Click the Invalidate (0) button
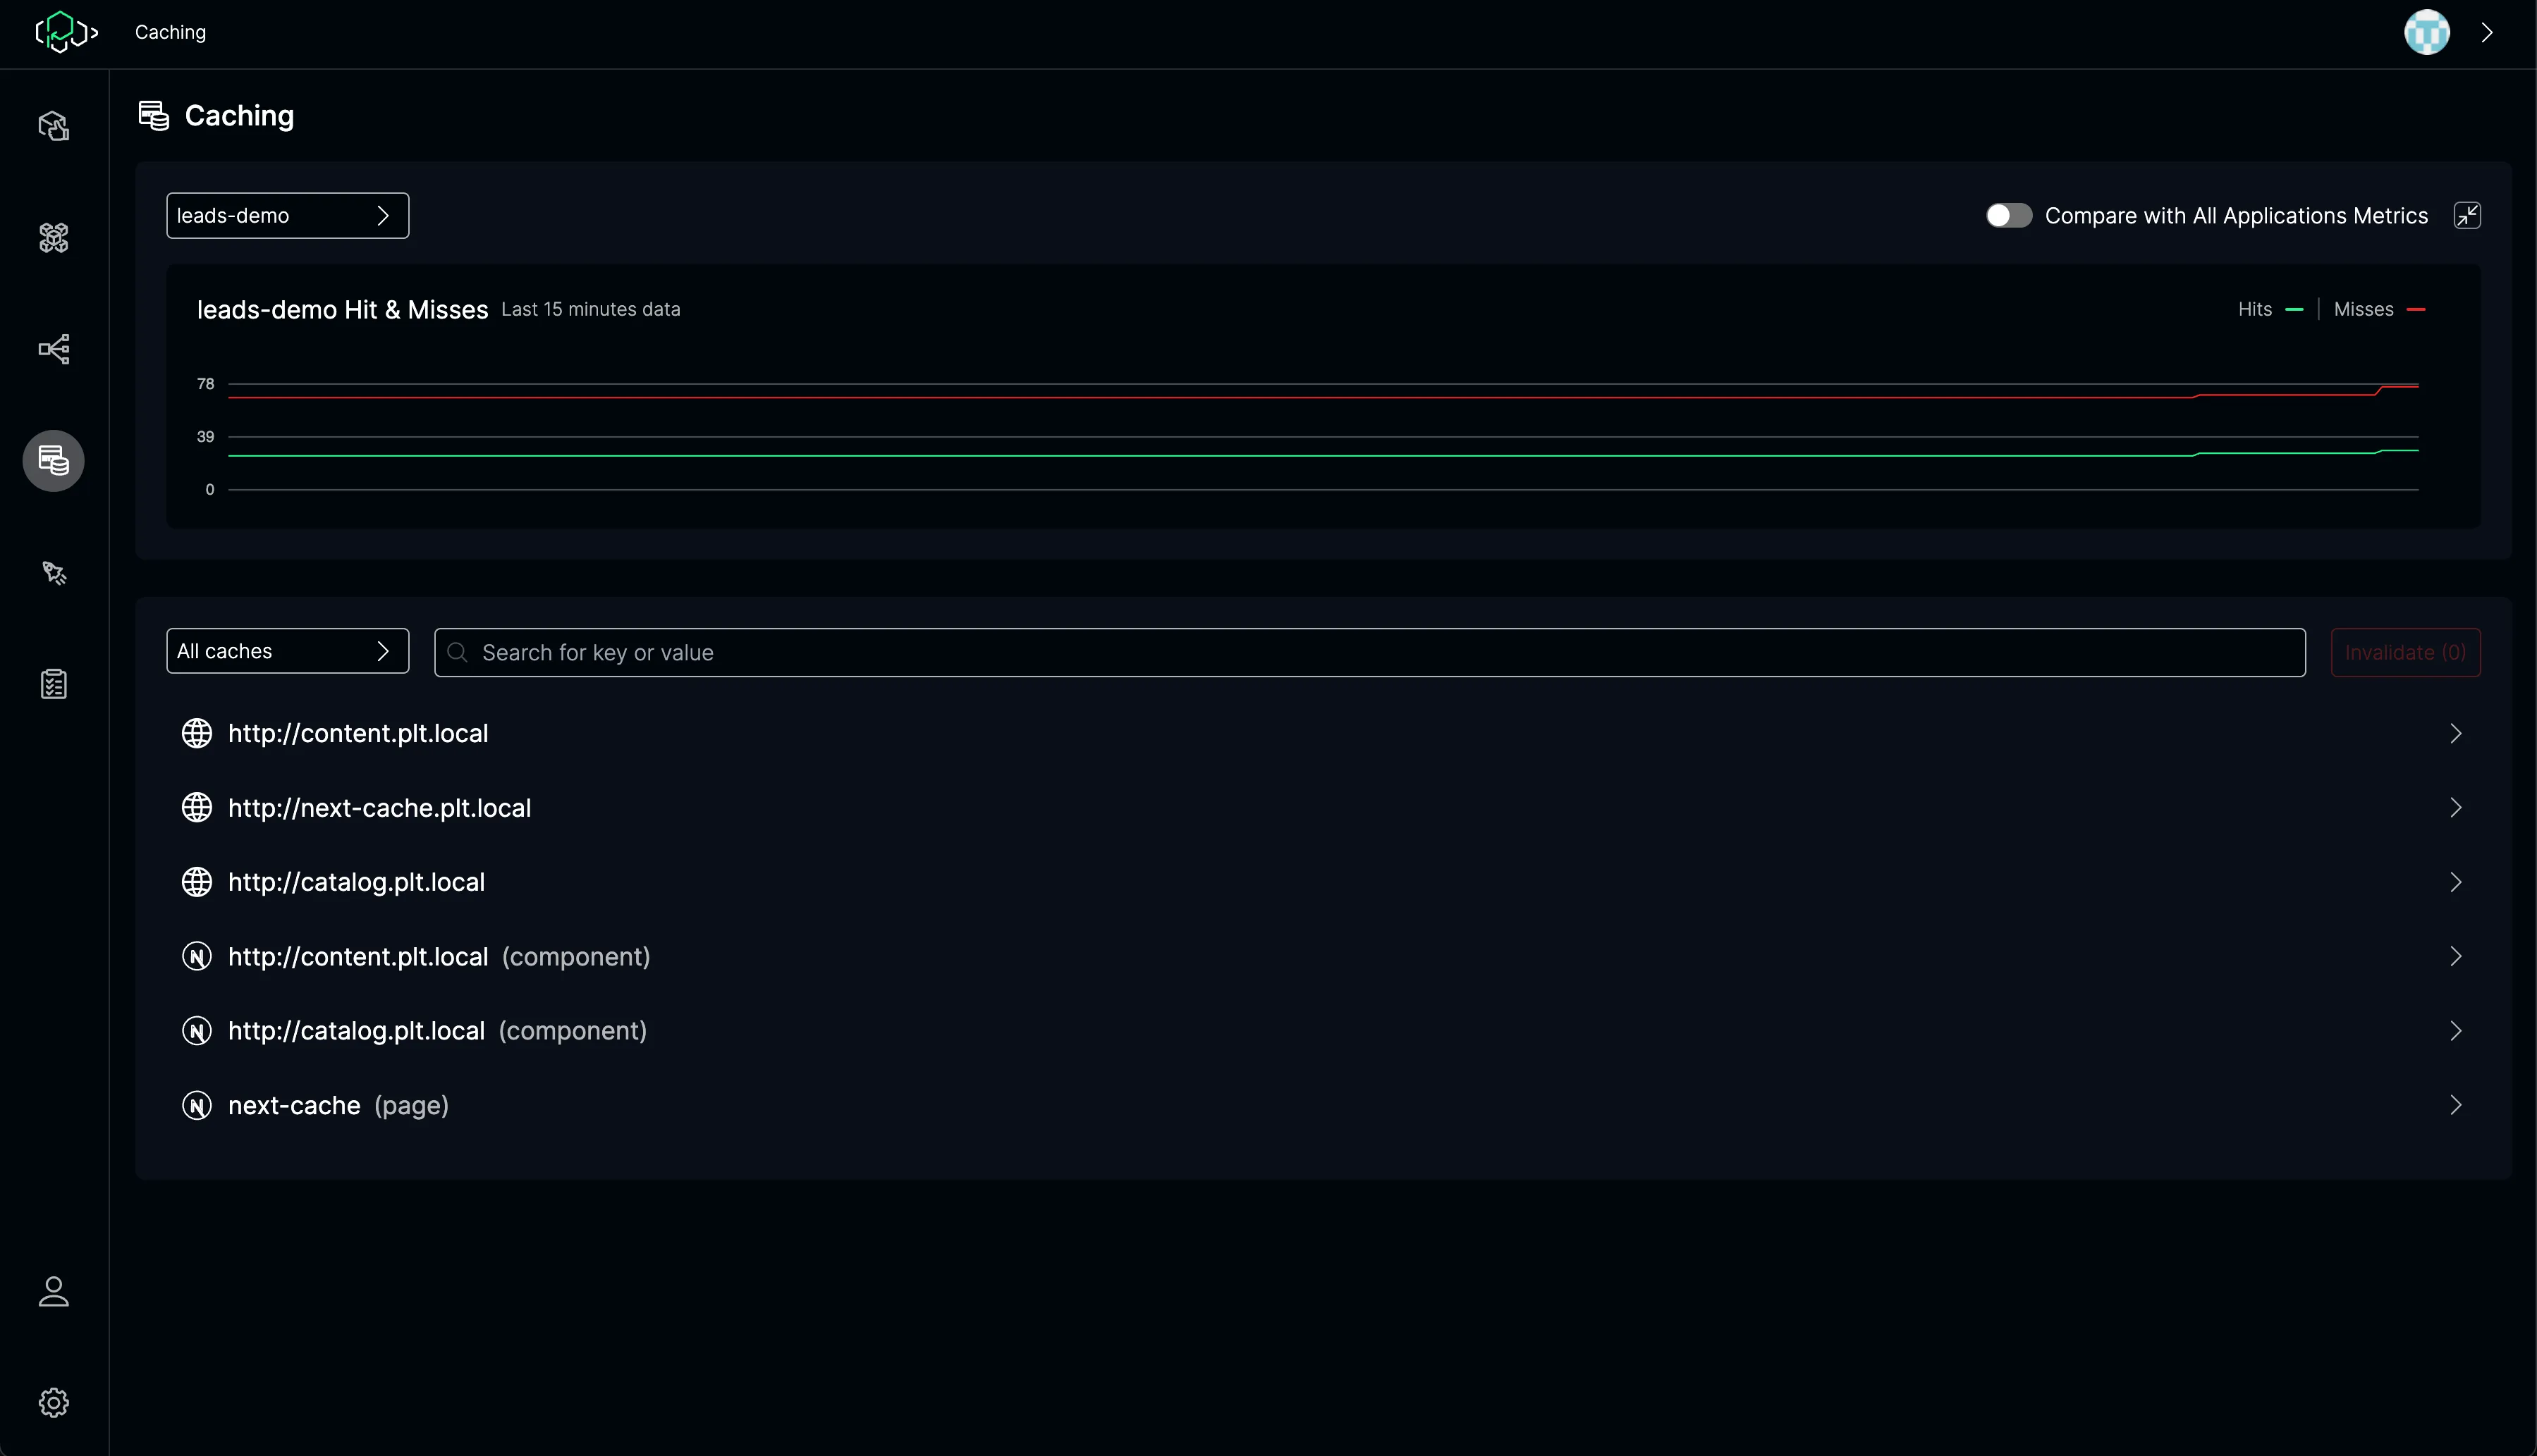Image resolution: width=2537 pixels, height=1456 pixels. pos(2404,653)
